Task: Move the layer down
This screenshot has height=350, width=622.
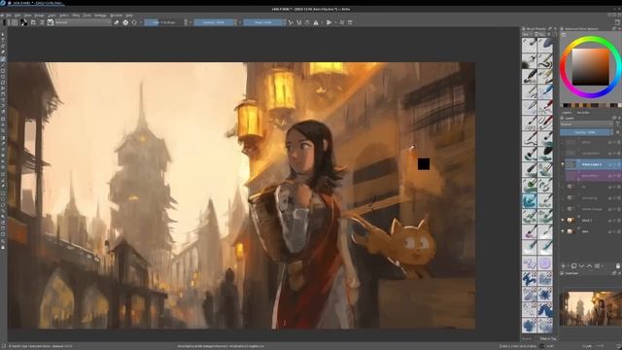Action: pos(581,265)
